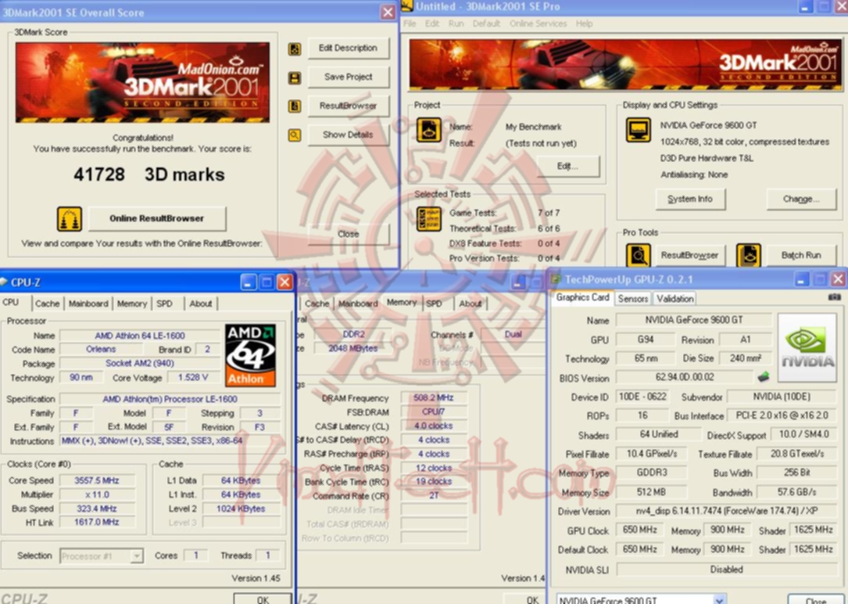Open the Run menu in 3DMark2001 SE Pro
The width and height of the screenshot is (848, 604).
456,23
